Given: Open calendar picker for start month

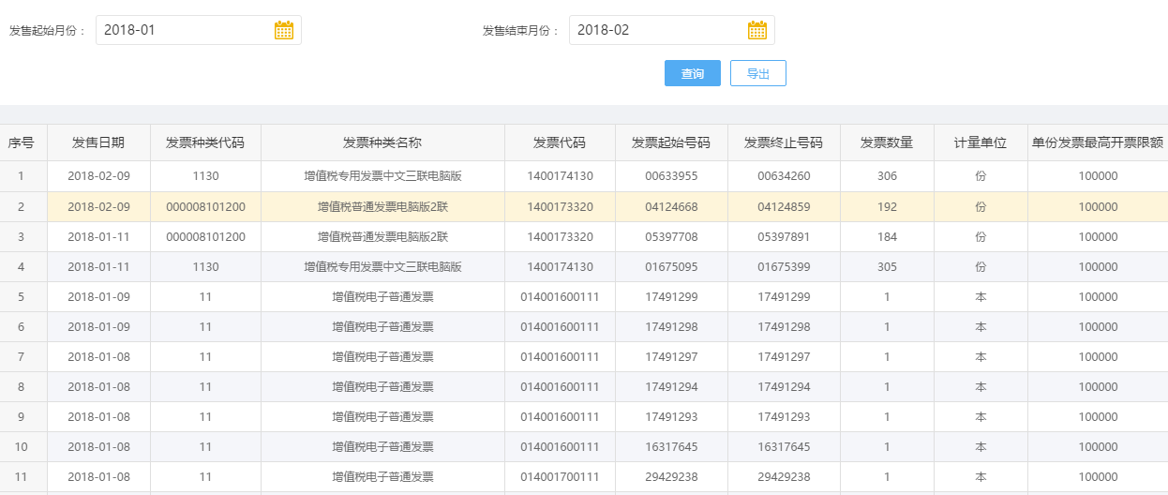Looking at the screenshot, I should (284, 30).
